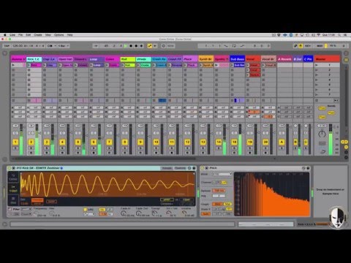Toggle the KEY map mode switch
The width and height of the screenshot is (351, 263).
point(308,46)
